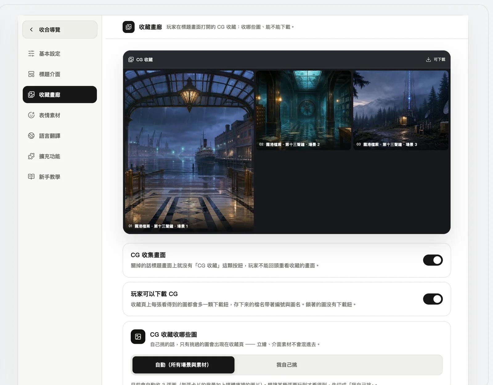The height and width of the screenshot is (385, 493).
Task: Click the 收藏畫廊 sidebar gallery icon
Action: pos(31,94)
